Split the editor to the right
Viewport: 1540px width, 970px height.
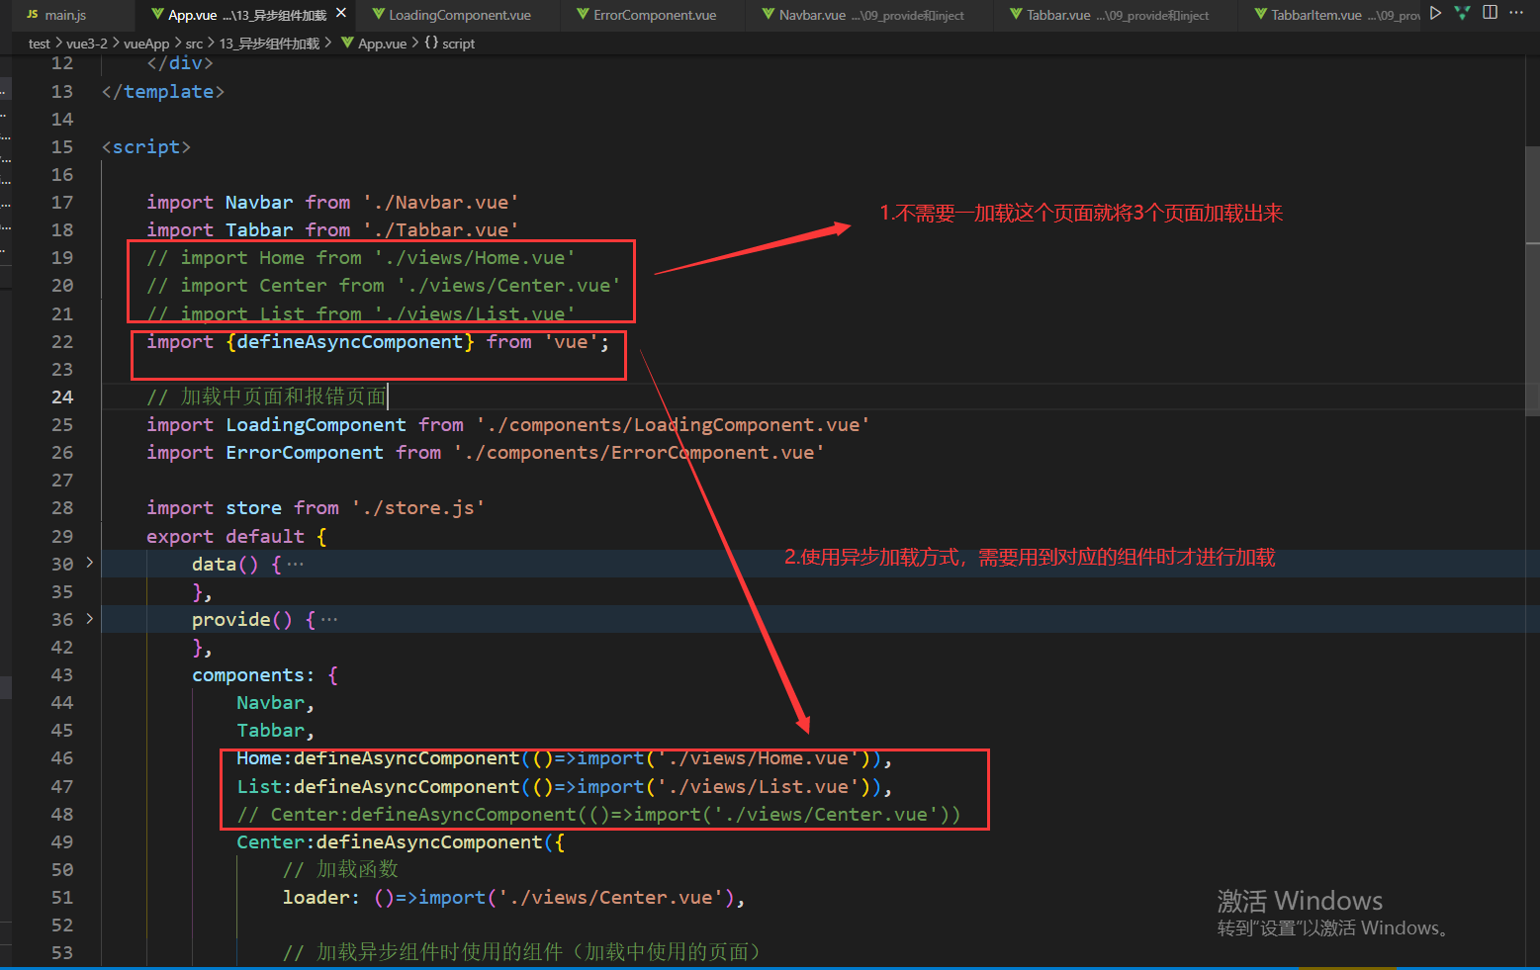pyautogui.click(x=1491, y=13)
